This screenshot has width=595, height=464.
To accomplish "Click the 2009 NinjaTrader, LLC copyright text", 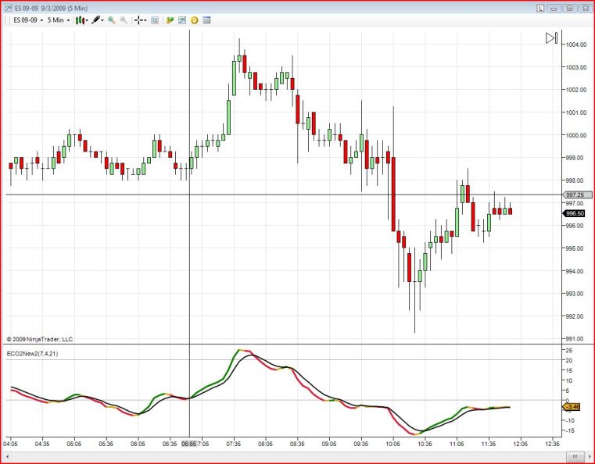I will (39, 339).
